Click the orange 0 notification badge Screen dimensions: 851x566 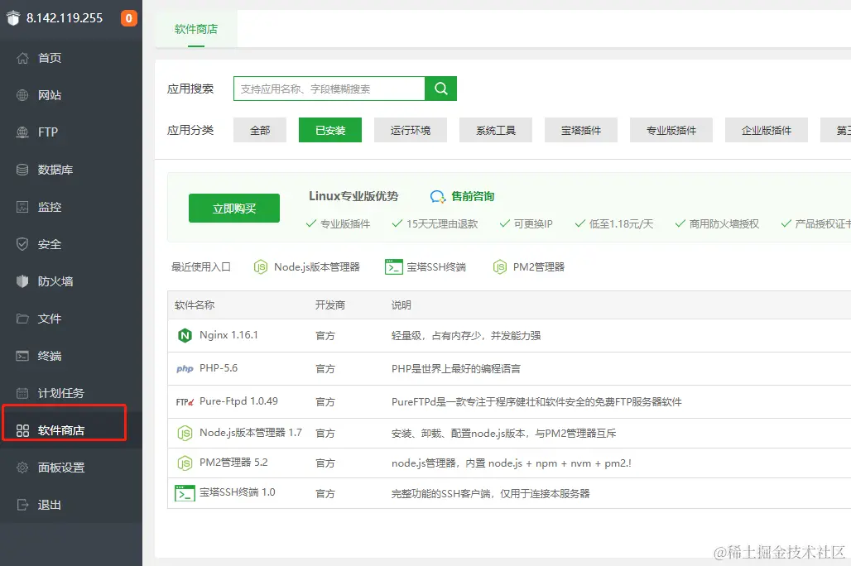(128, 18)
